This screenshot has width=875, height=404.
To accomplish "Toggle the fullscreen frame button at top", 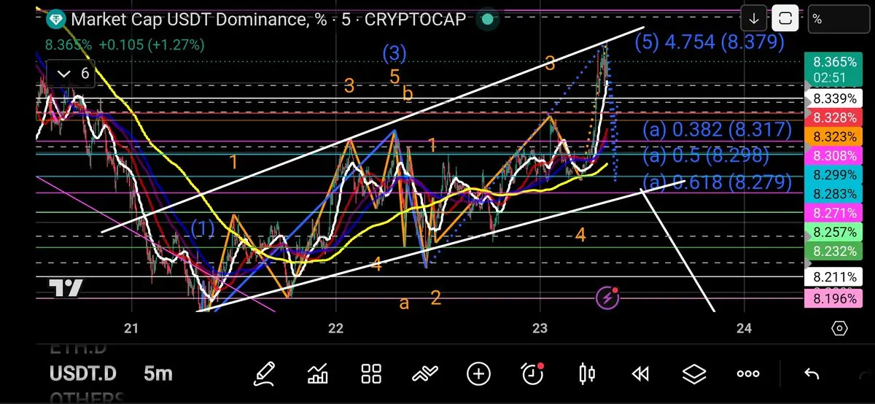I will [x=785, y=18].
